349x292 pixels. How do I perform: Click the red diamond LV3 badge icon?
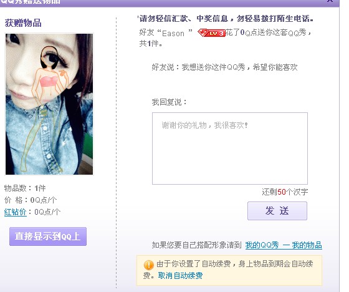211,33
